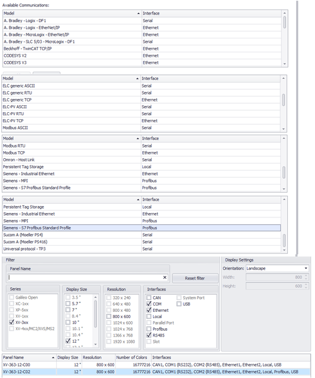Uncheck the 12" display size checkbox
The height and width of the screenshot is (378, 315).
(x=68, y=341)
